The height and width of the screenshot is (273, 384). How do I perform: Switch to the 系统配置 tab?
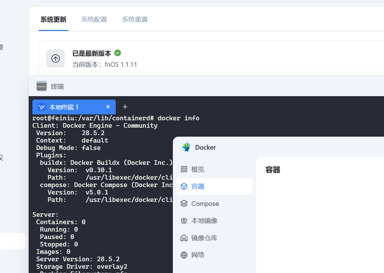[94, 19]
